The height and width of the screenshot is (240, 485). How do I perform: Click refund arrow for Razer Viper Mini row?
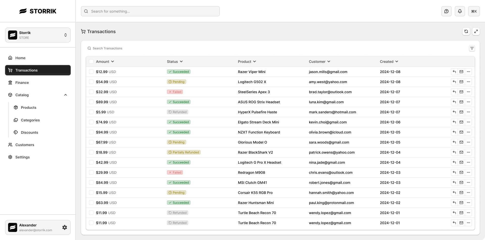click(x=454, y=72)
